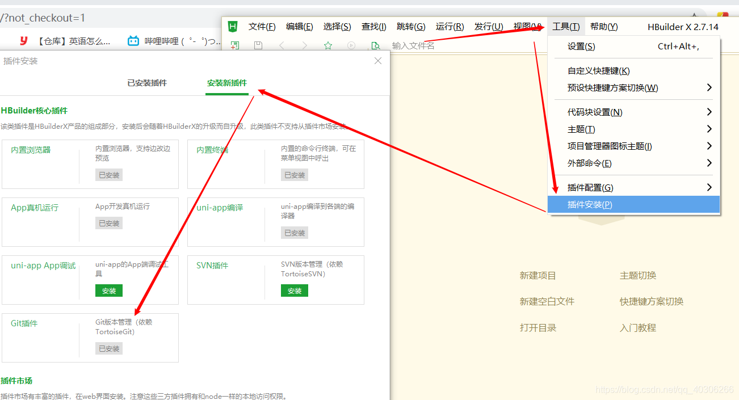Screen dimensions: 739x400
Task: Switch to 已安装插件 tab
Action: coord(147,83)
